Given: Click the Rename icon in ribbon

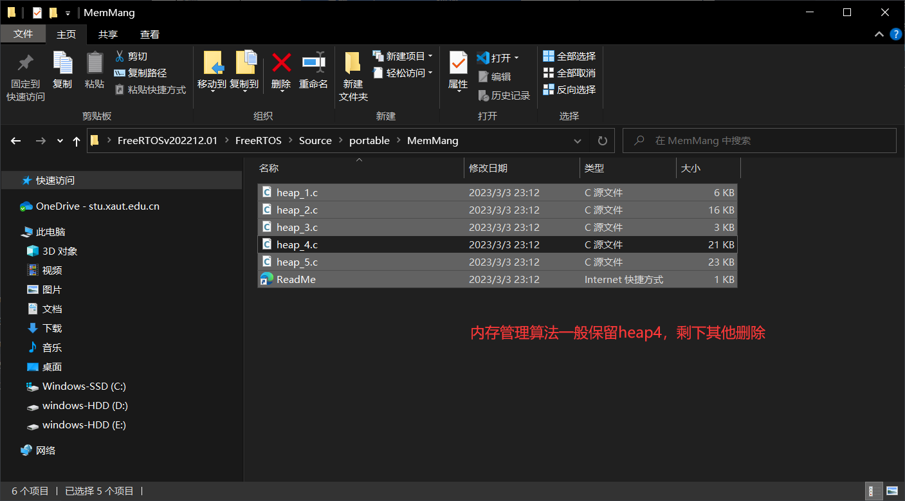Looking at the screenshot, I should click(x=313, y=63).
